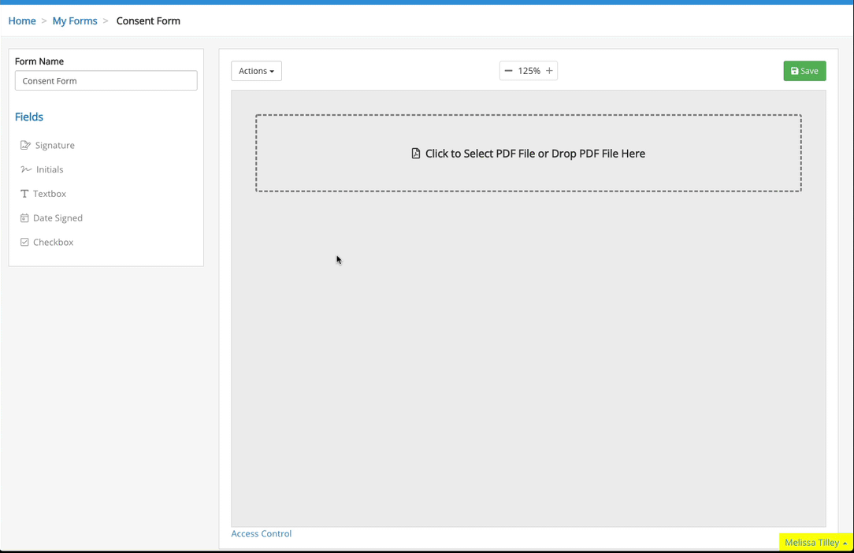Open the Melissa Tilley user menu
Viewport: 854px width, 553px height.
click(x=816, y=542)
